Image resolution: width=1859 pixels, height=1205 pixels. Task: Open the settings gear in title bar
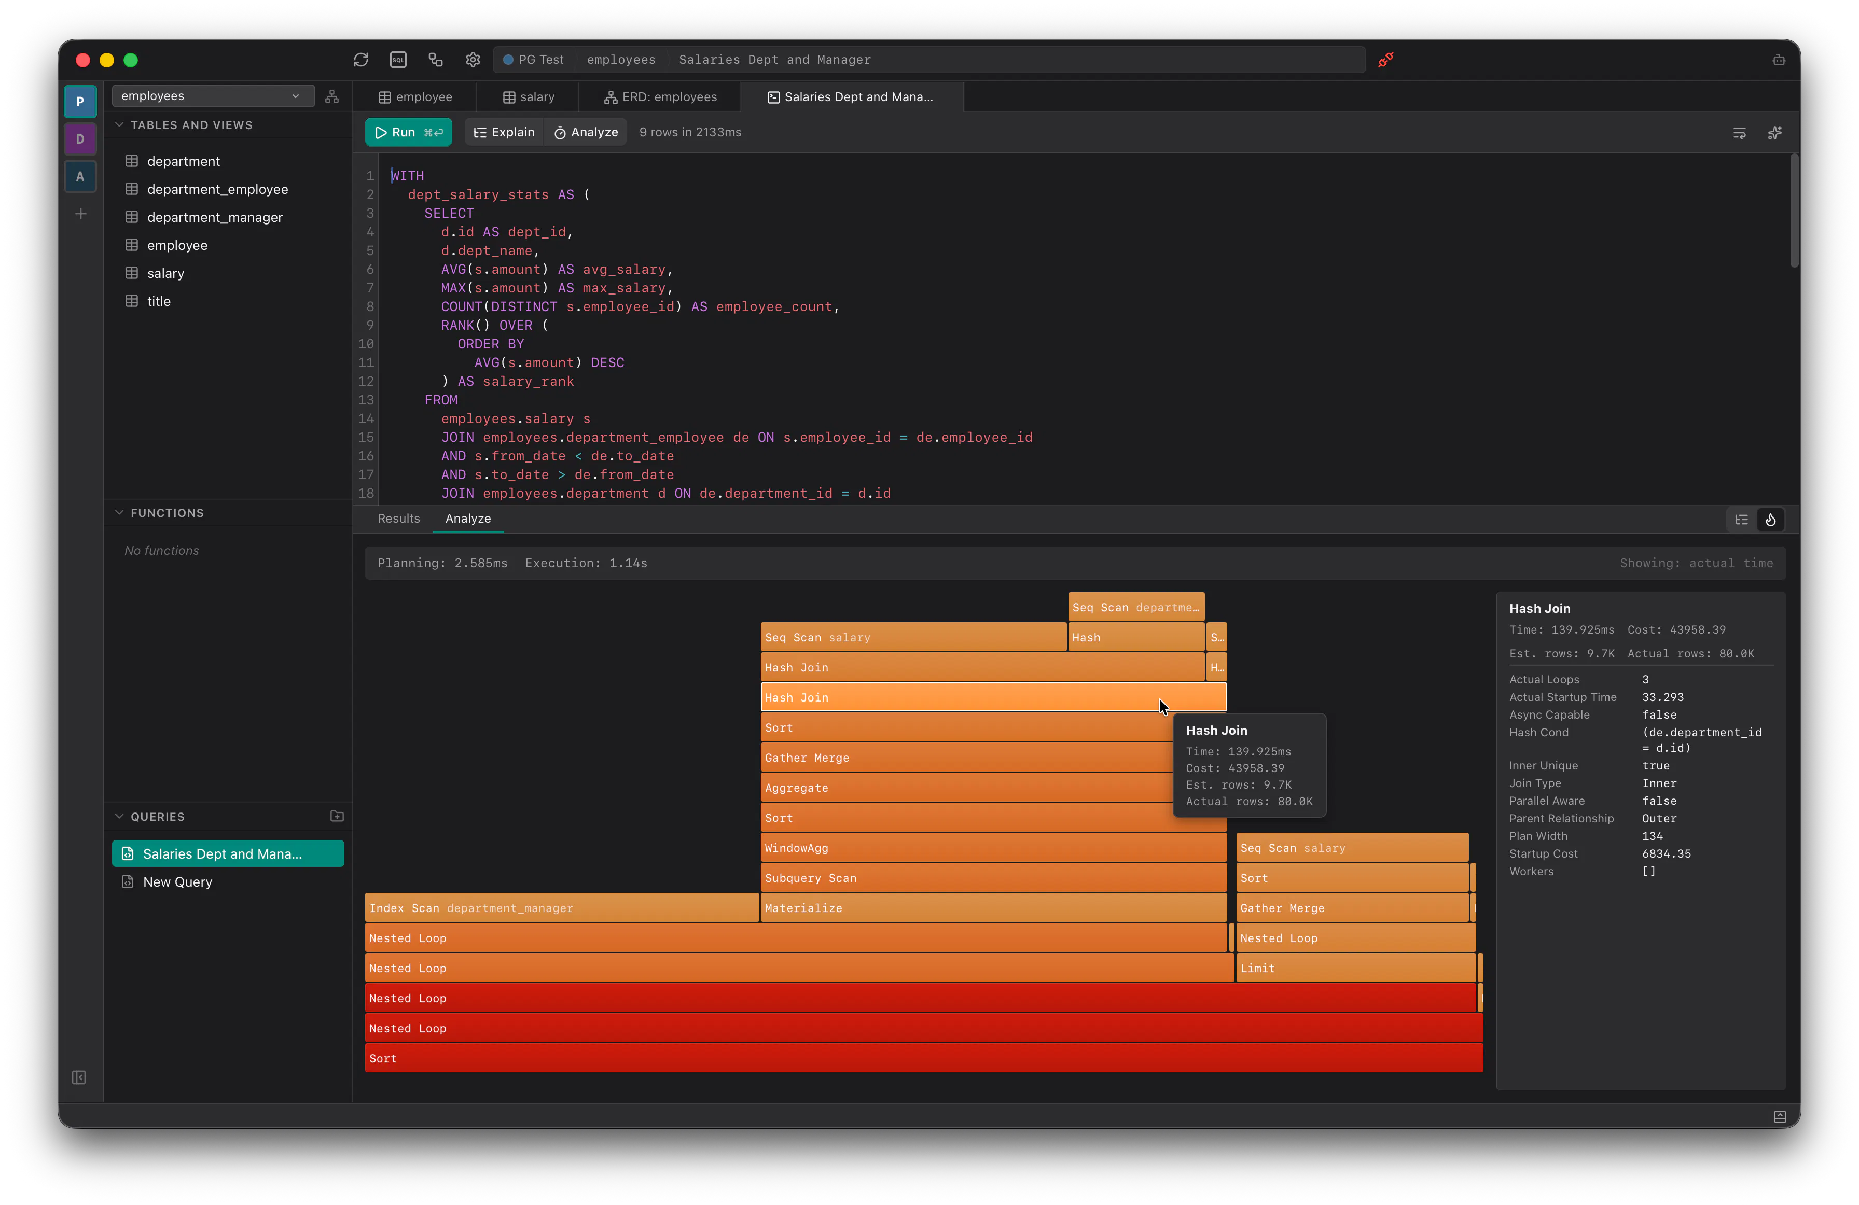(474, 59)
